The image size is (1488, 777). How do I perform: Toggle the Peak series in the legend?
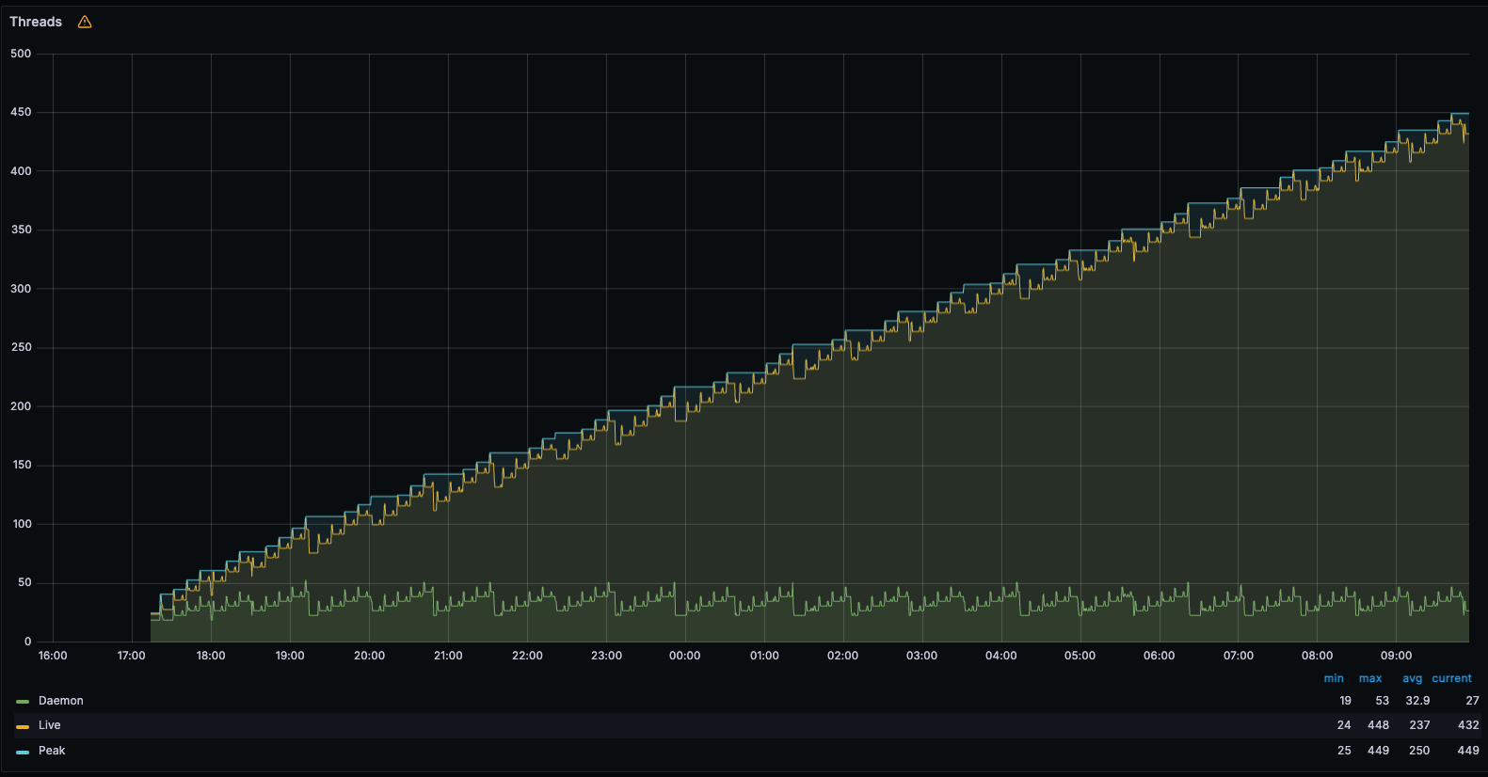tap(52, 751)
